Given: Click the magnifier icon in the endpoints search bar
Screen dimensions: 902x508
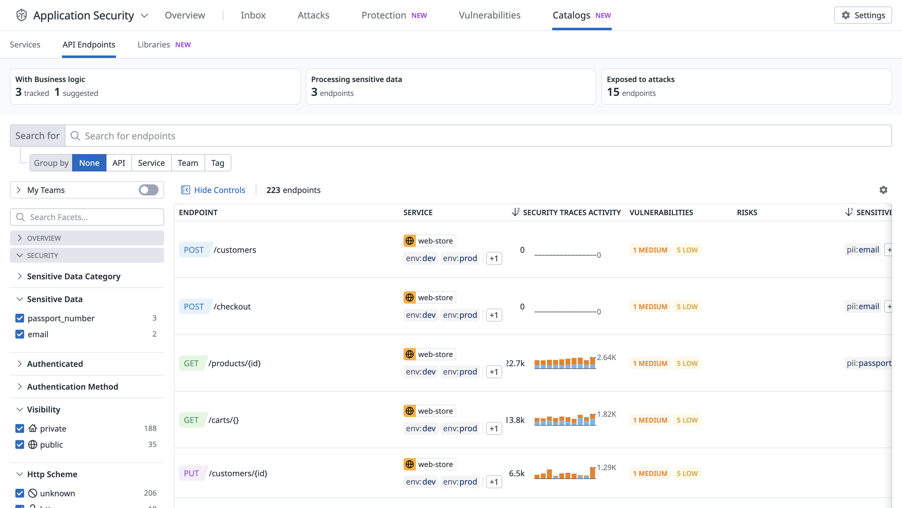Looking at the screenshot, I should tap(75, 136).
